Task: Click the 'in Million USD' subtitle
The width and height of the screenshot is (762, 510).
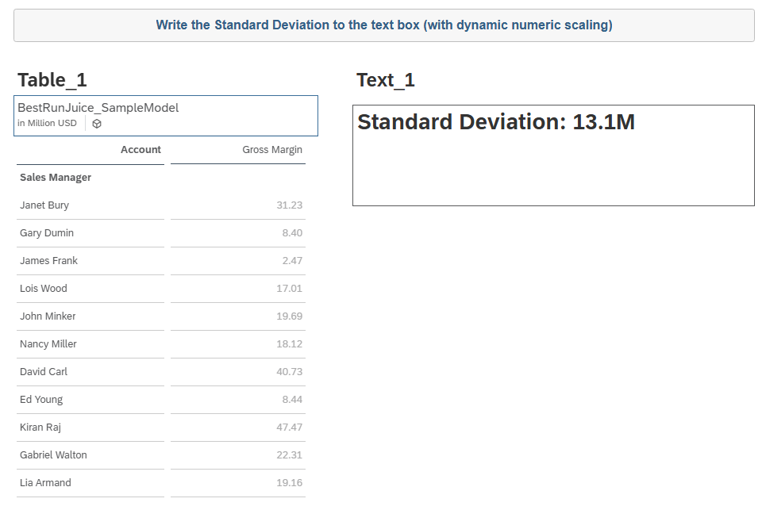Action: point(48,124)
